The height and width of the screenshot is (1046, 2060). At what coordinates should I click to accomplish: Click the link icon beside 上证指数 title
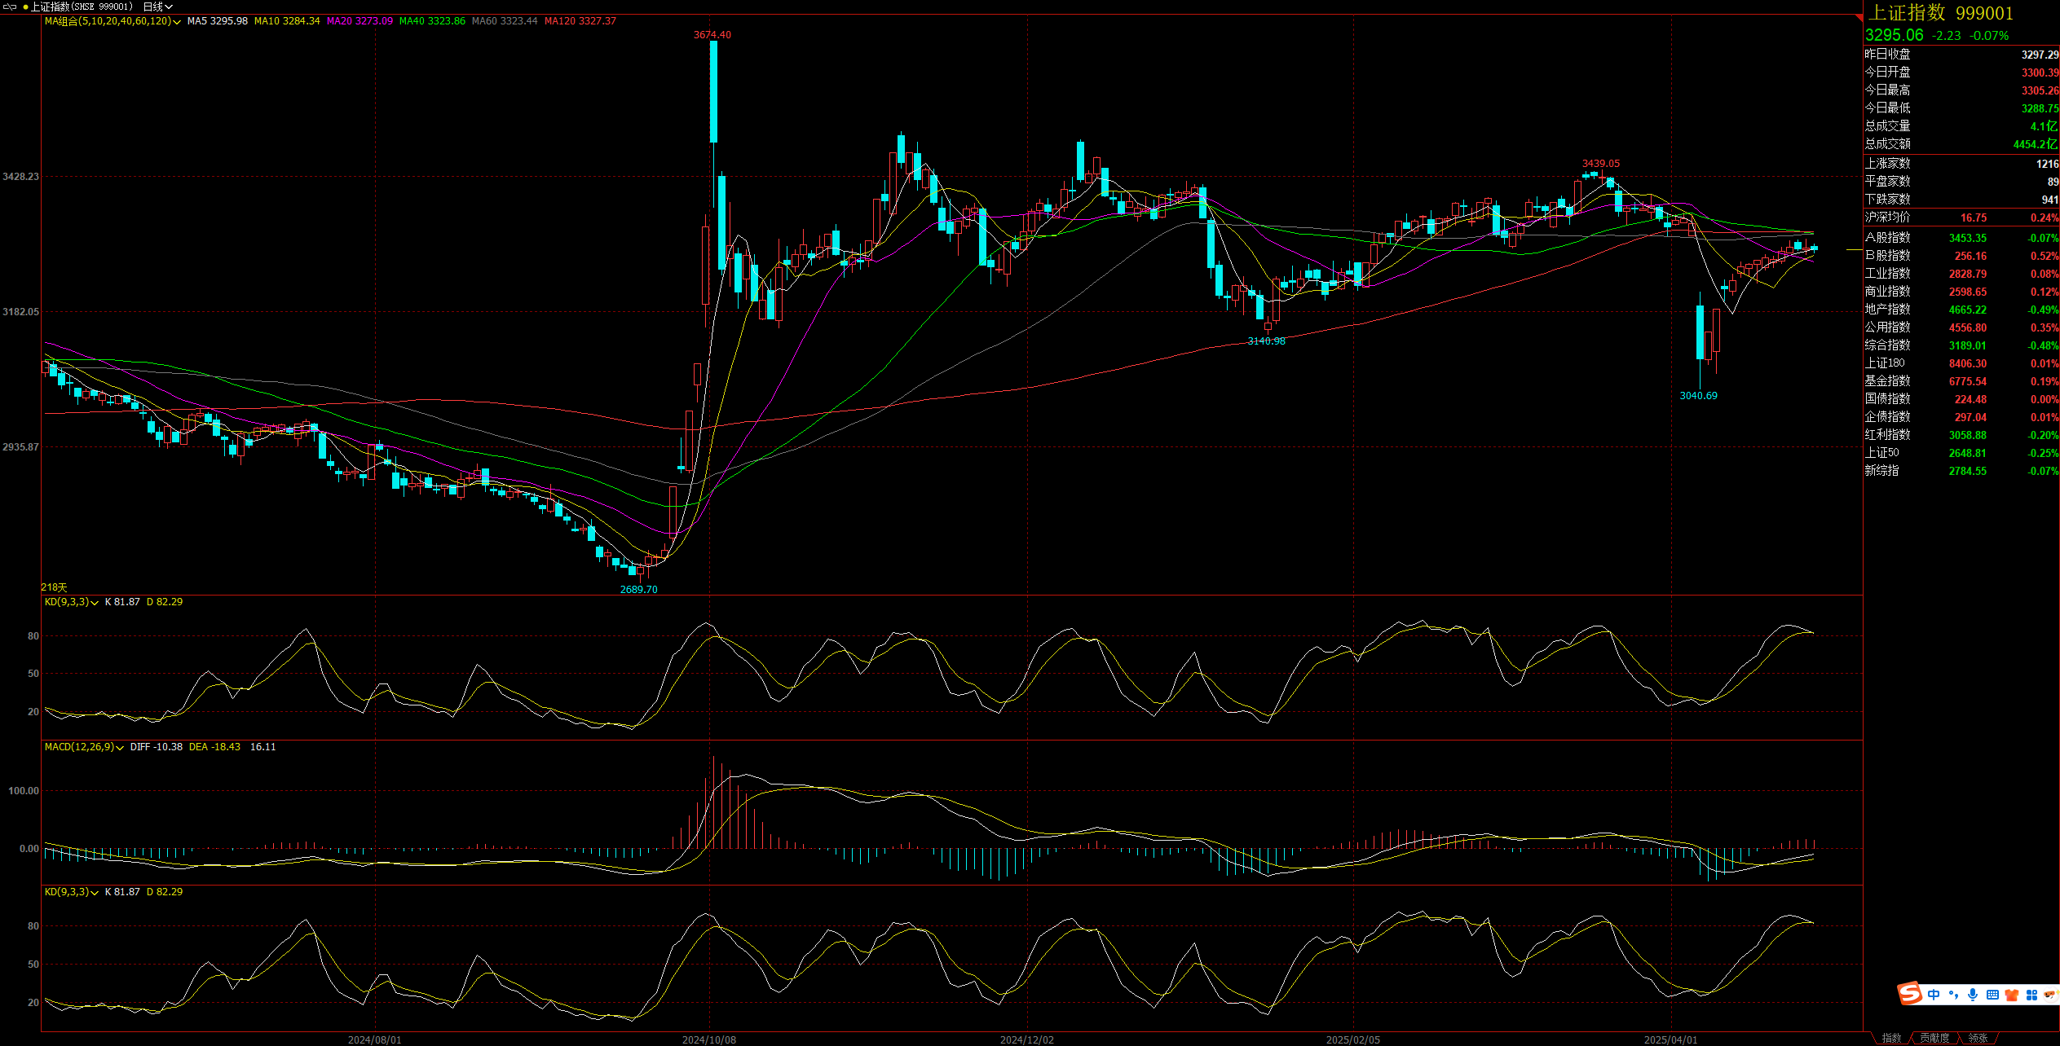(x=10, y=7)
